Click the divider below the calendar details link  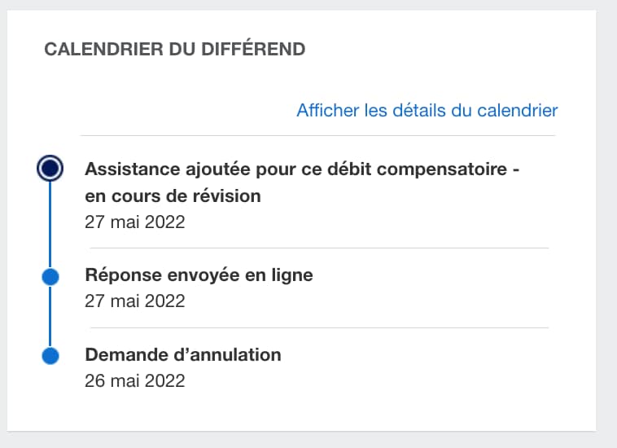coord(317,135)
